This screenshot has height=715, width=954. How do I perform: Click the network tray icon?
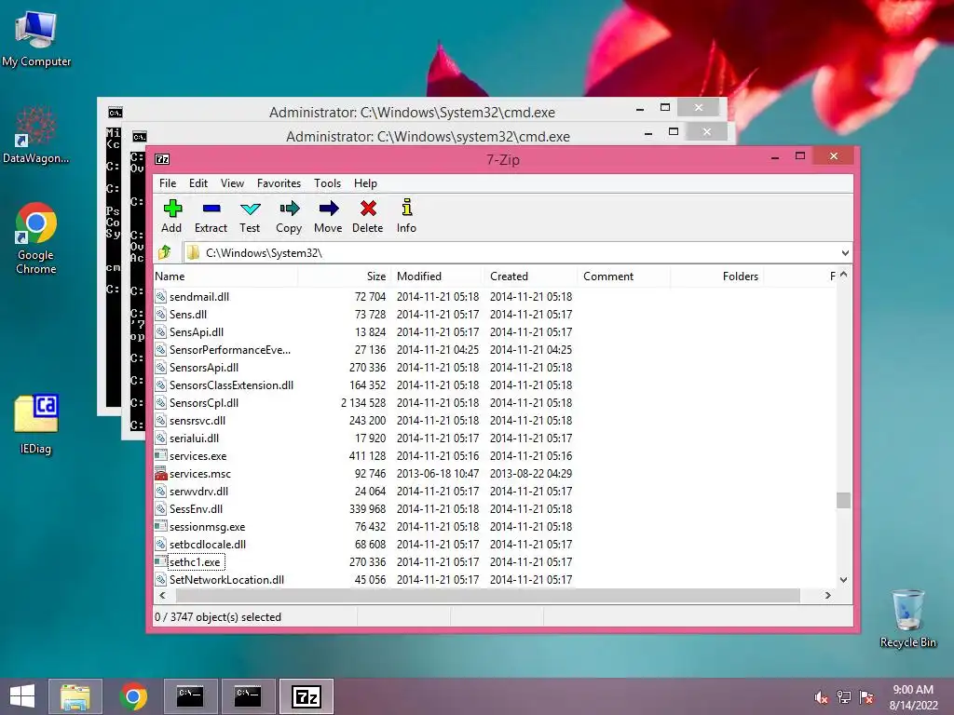pos(844,697)
